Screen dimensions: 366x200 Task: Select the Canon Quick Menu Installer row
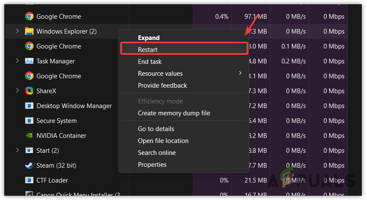click(x=68, y=195)
